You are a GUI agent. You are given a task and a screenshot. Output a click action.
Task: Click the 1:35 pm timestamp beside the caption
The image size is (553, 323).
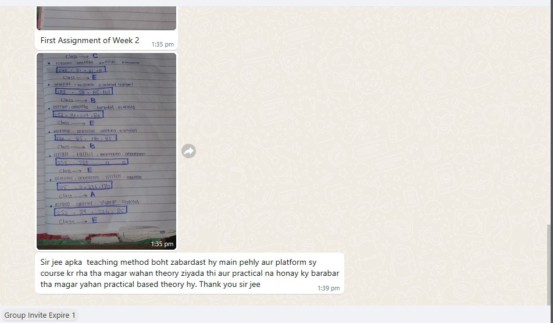[163, 44]
